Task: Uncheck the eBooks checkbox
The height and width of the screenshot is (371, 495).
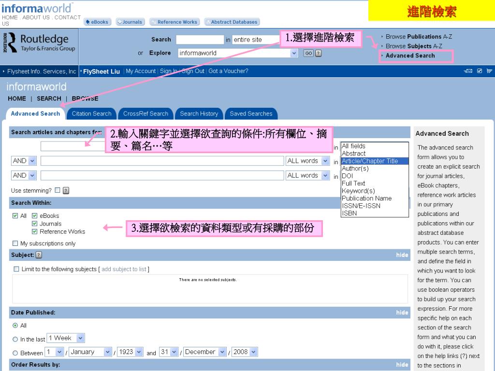Action: (35, 216)
